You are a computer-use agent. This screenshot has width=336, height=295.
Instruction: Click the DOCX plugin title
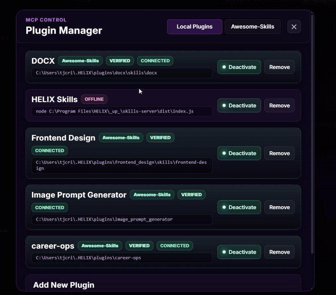click(x=43, y=61)
